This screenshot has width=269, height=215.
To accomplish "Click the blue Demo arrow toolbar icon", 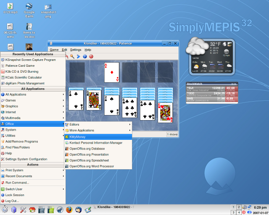I will pos(79,56).
